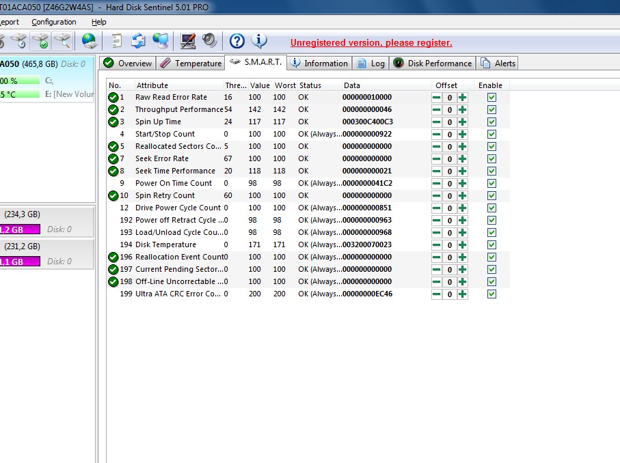Click plus button for Ultra ATA CRC Error
620x463 pixels.
point(462,294)
